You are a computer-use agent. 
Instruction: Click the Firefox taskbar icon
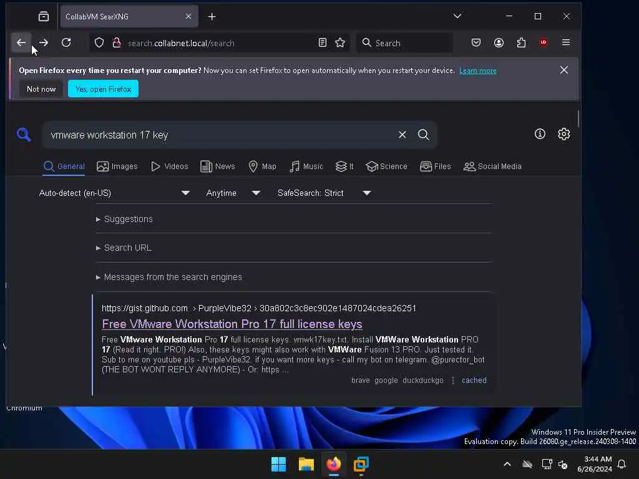click(x=334, y=464)
